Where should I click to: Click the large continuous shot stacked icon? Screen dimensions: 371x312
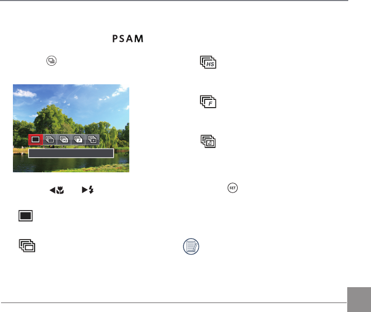click(x=27, y=246)
